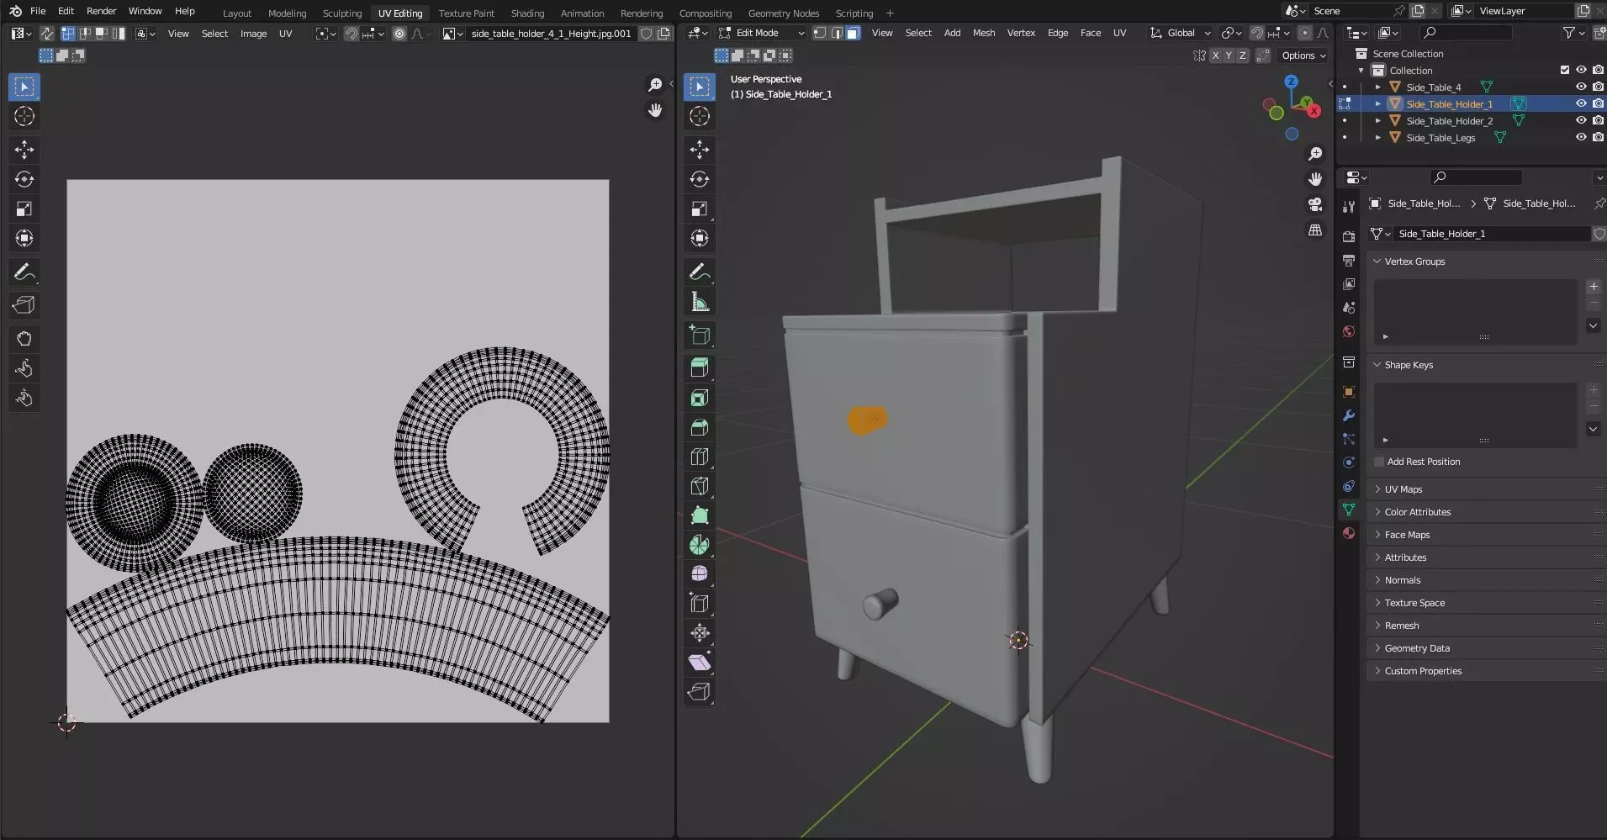Disable Side_Table_Legs in renders
Viewport: 1607px width, 840px height.
(x=1598, y=137)
